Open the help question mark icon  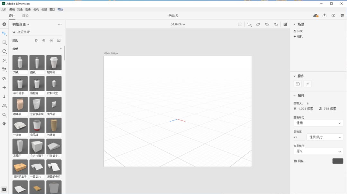333,15
